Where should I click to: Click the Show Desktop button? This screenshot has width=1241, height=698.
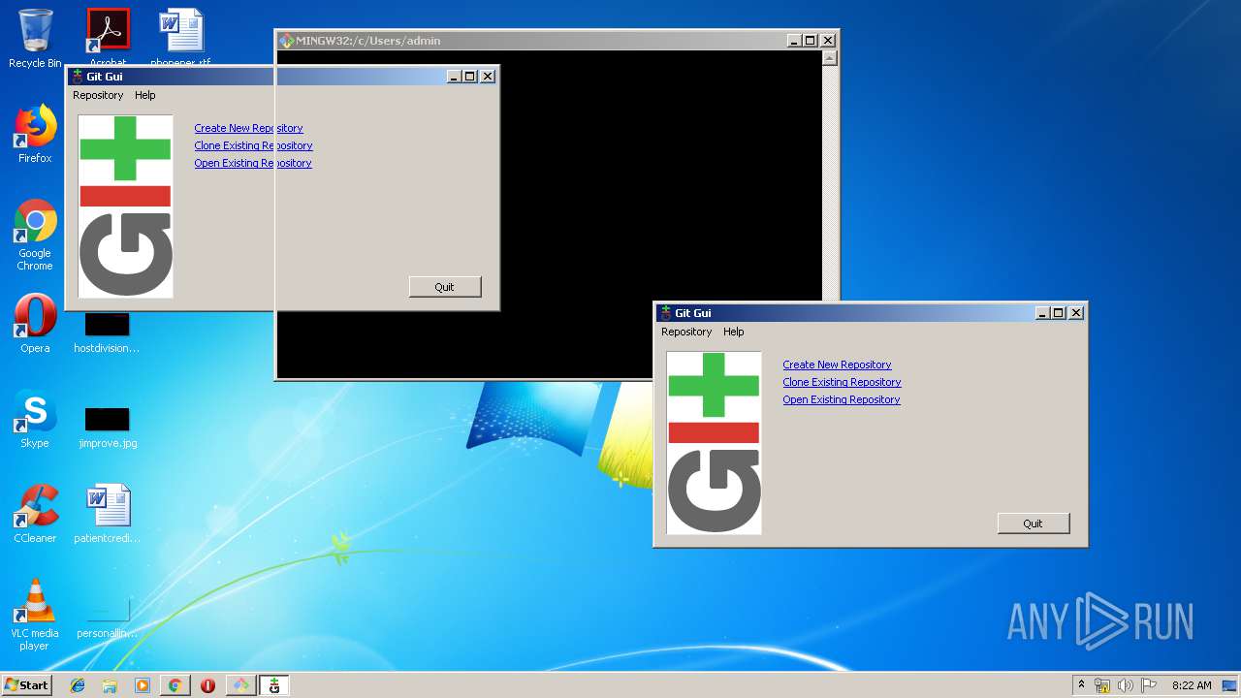(x=1230, y=685)
